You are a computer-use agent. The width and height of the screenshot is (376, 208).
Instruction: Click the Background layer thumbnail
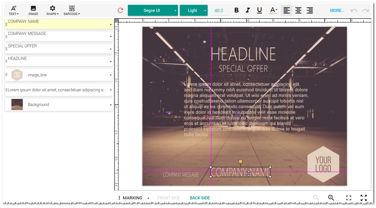coord(17,105)
